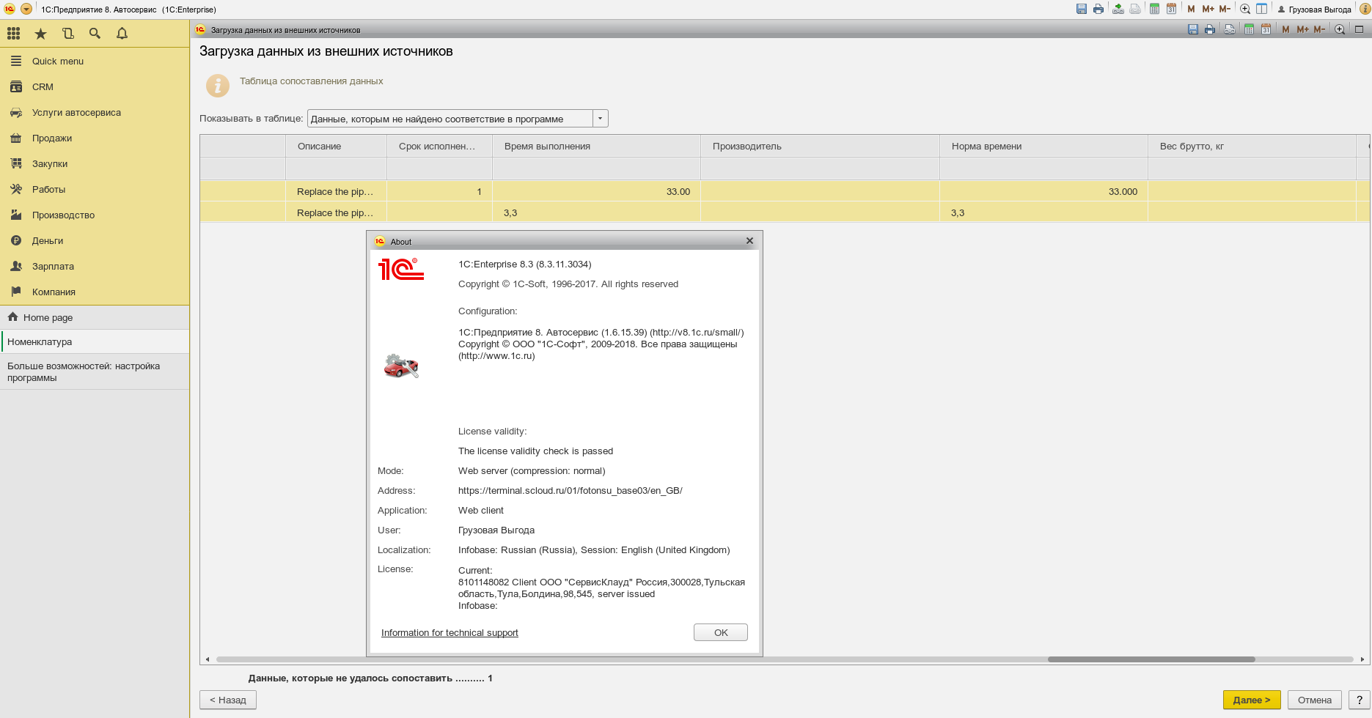The image size is (1372, 718).
Task: Click the Save icon in main title toolbar
Action: [x=1082, y=9]
